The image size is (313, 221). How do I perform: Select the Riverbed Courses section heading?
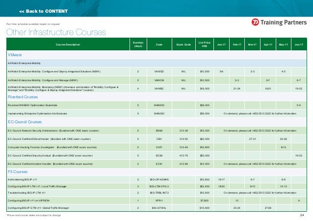(23, 97)
